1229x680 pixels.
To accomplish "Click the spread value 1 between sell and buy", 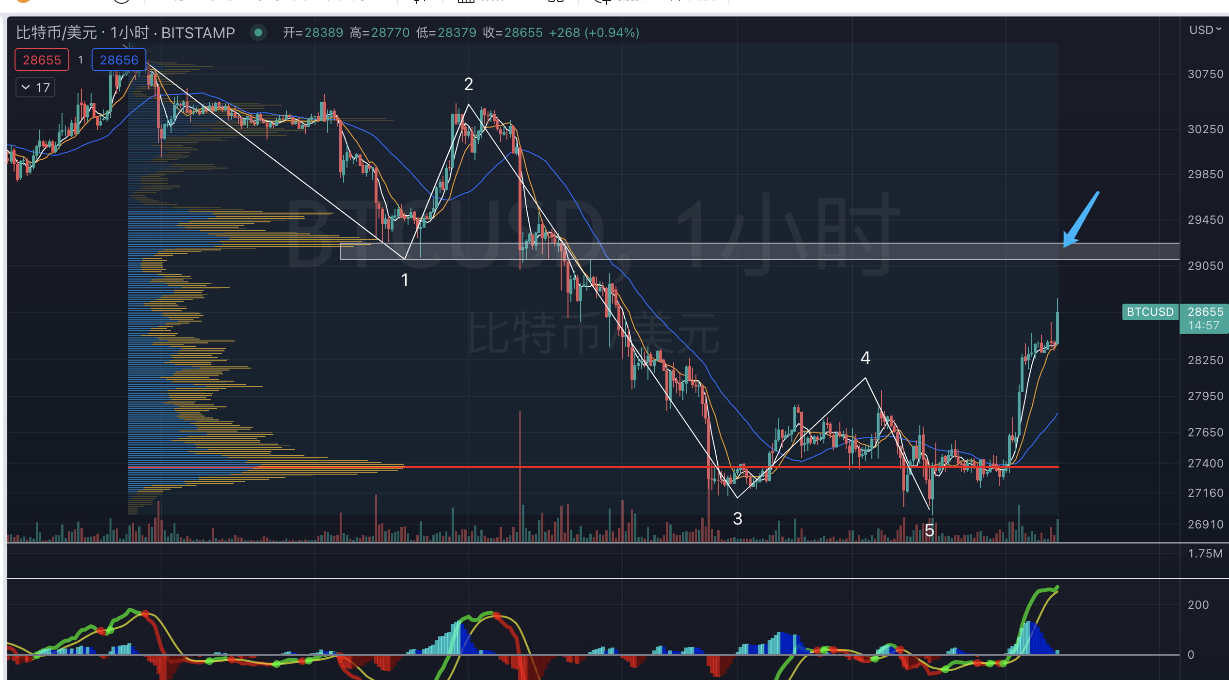I will pos(80,60).
